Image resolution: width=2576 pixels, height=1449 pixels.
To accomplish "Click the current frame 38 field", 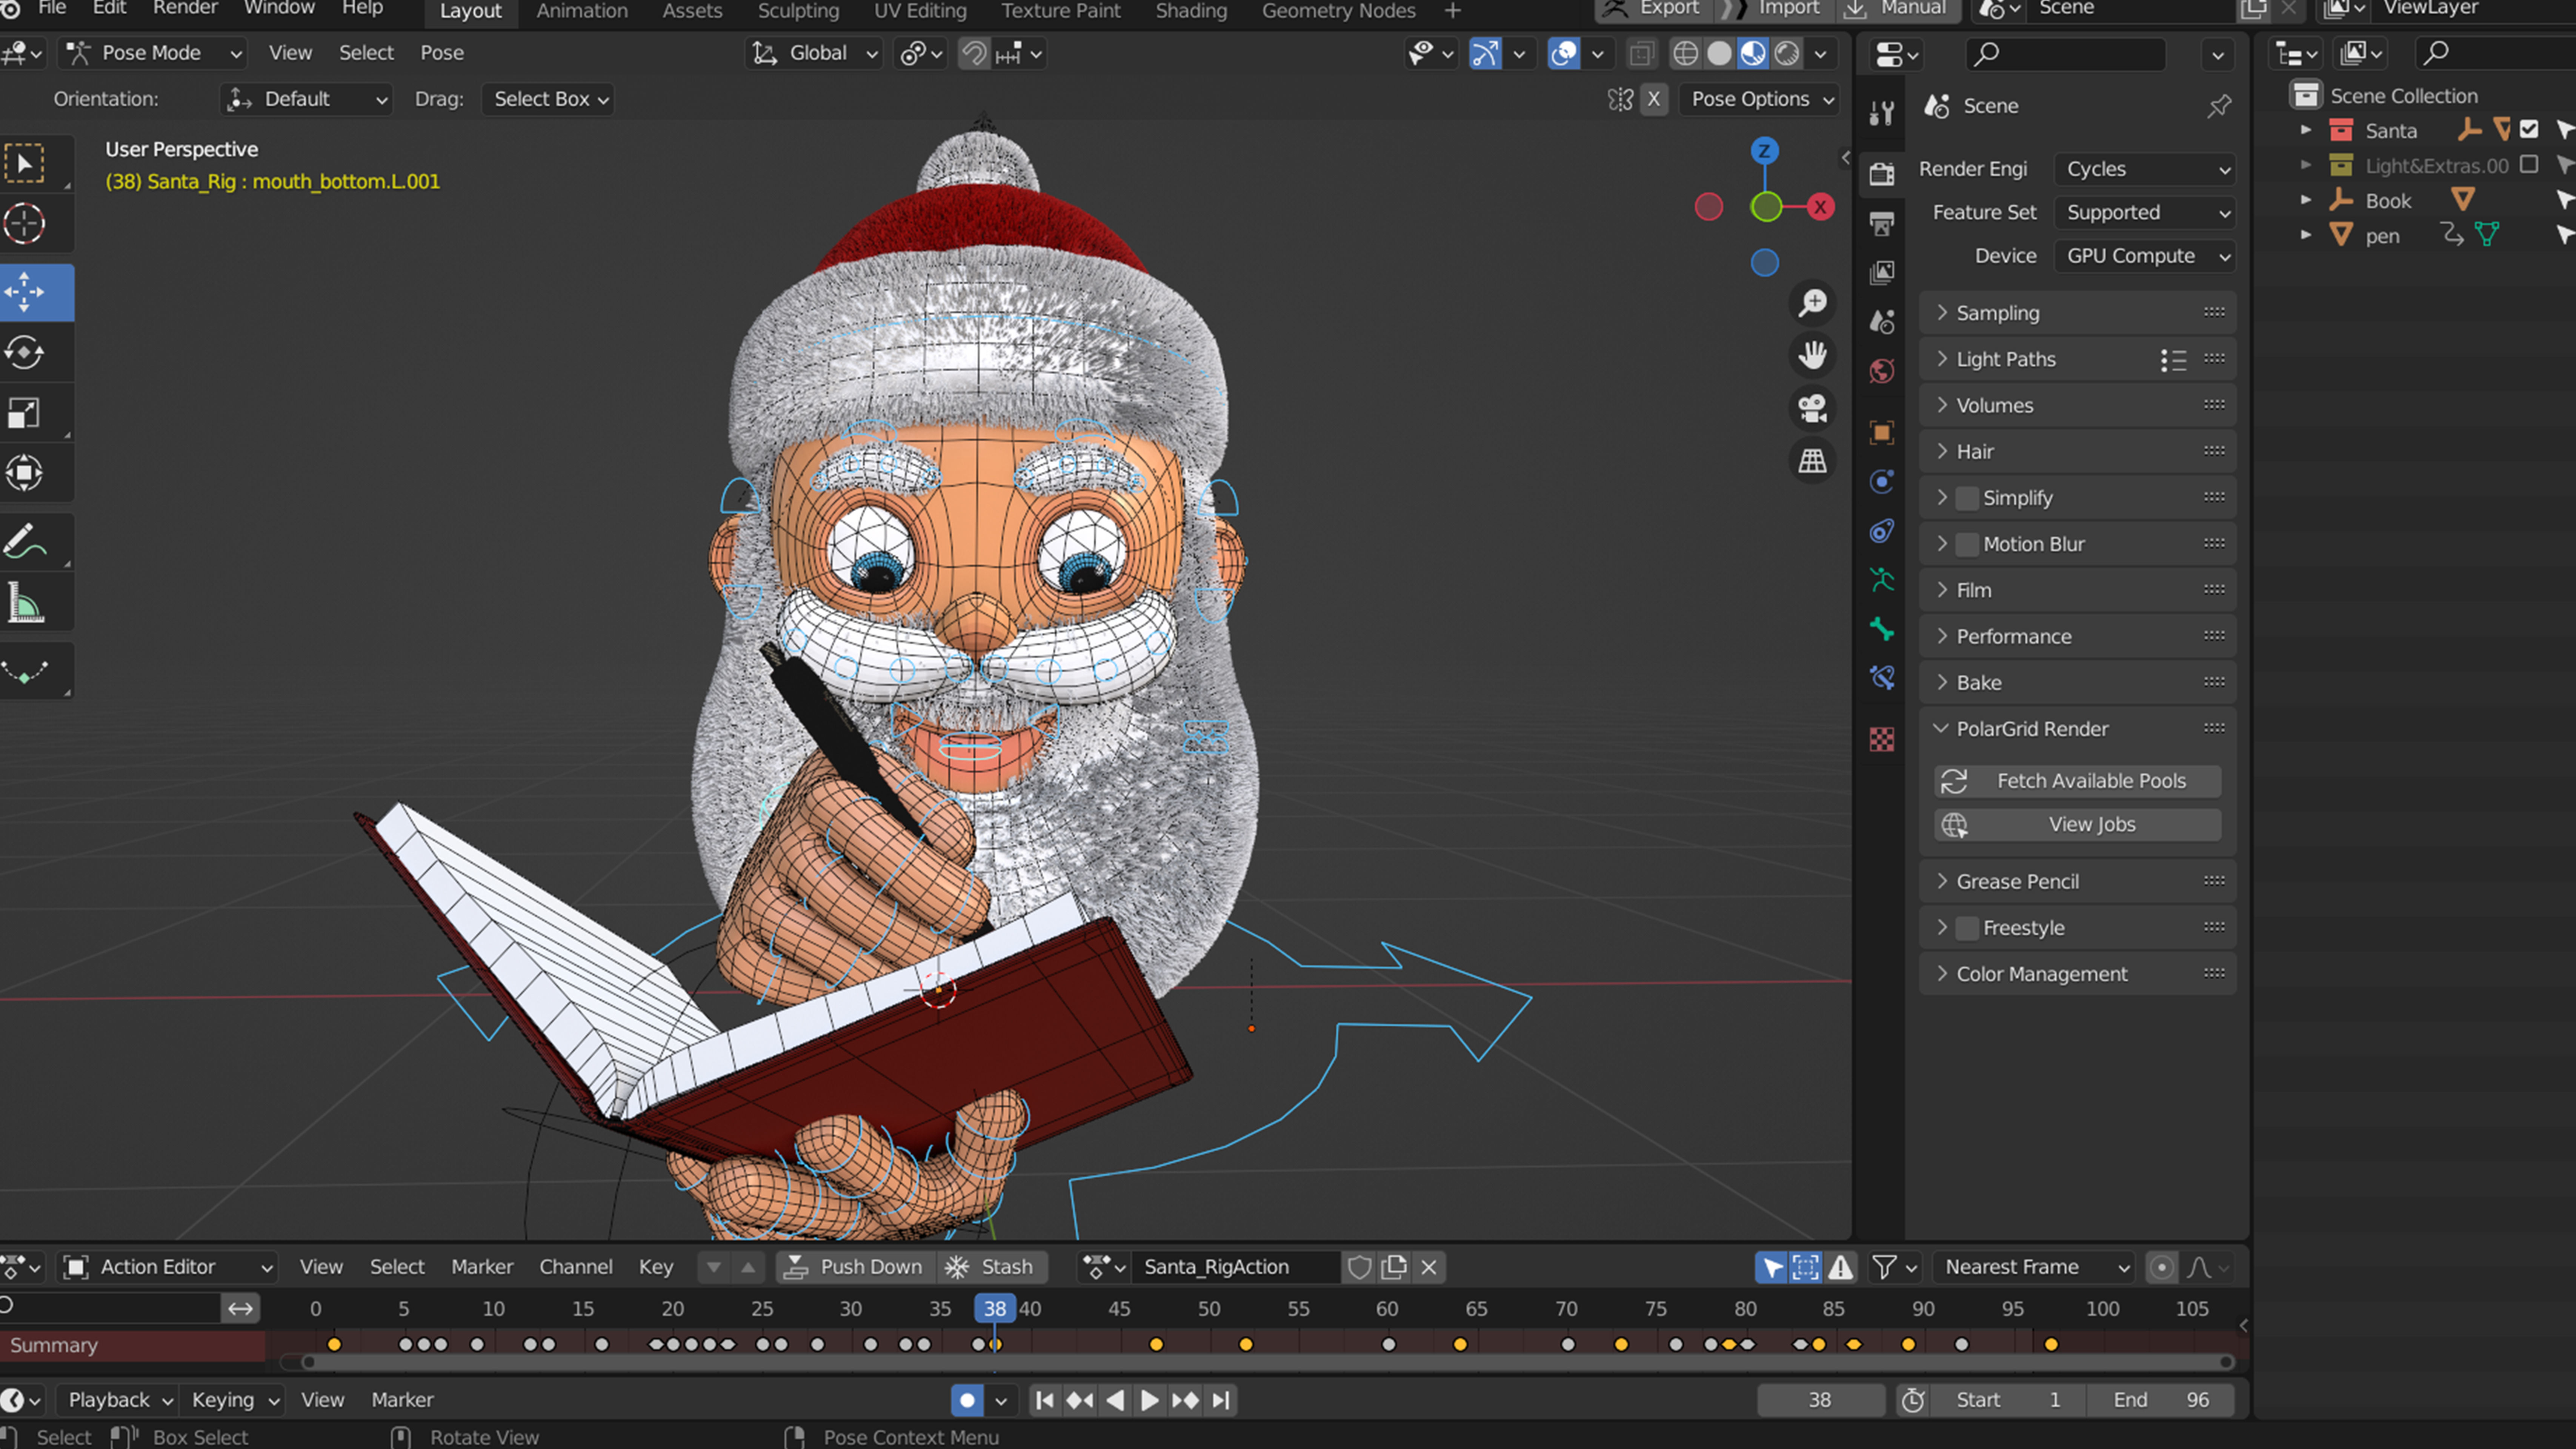I will (x=1820, y=1400).
